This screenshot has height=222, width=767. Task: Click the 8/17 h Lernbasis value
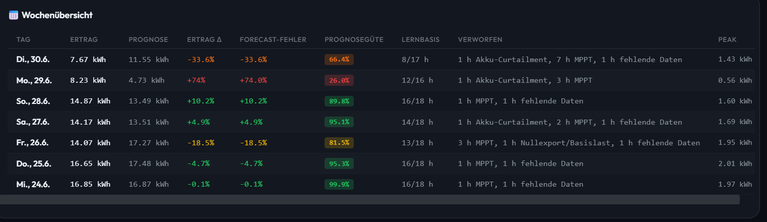click(415, 60)
